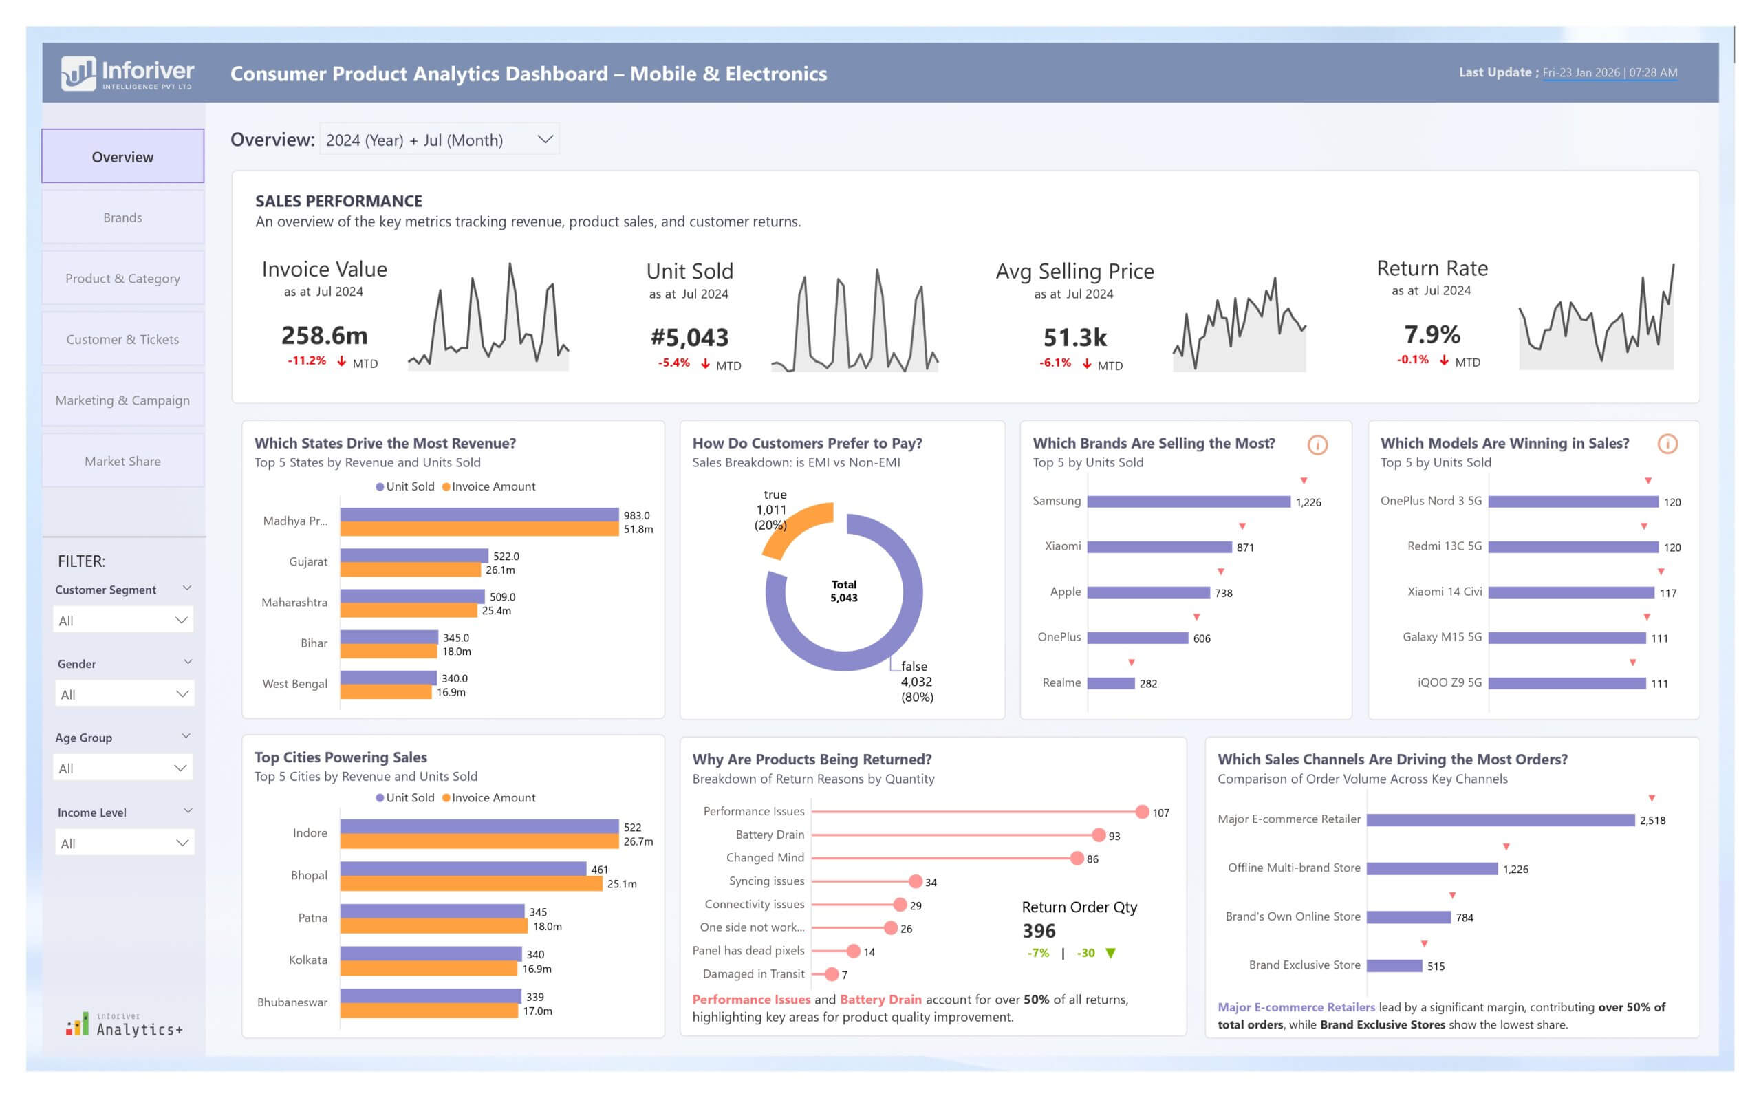Click the Inforiver logo icon
Viewport: 1761px width, 1098px height.
click(78, 74)
